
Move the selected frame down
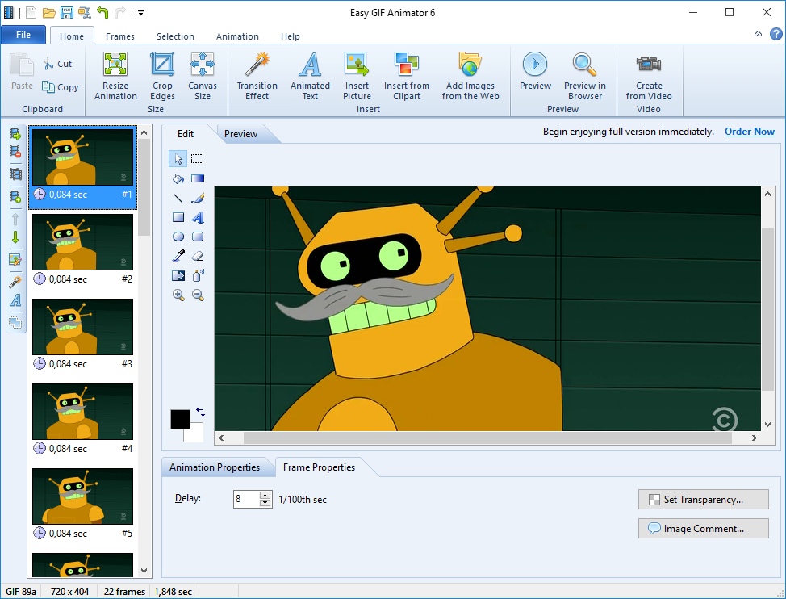tap(15, 237)
